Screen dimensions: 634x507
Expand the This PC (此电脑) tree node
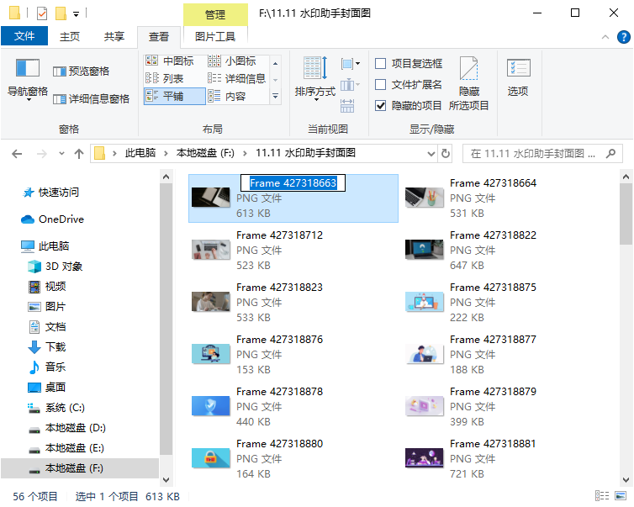(13, 246)
